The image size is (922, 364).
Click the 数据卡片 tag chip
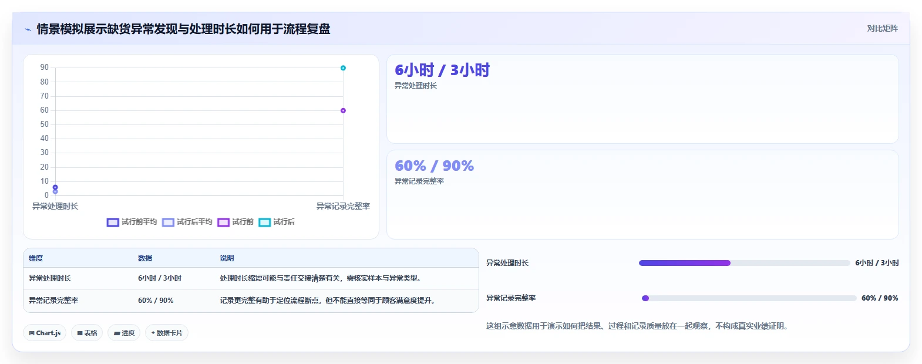pyautogui.click(x=167, y=333)
